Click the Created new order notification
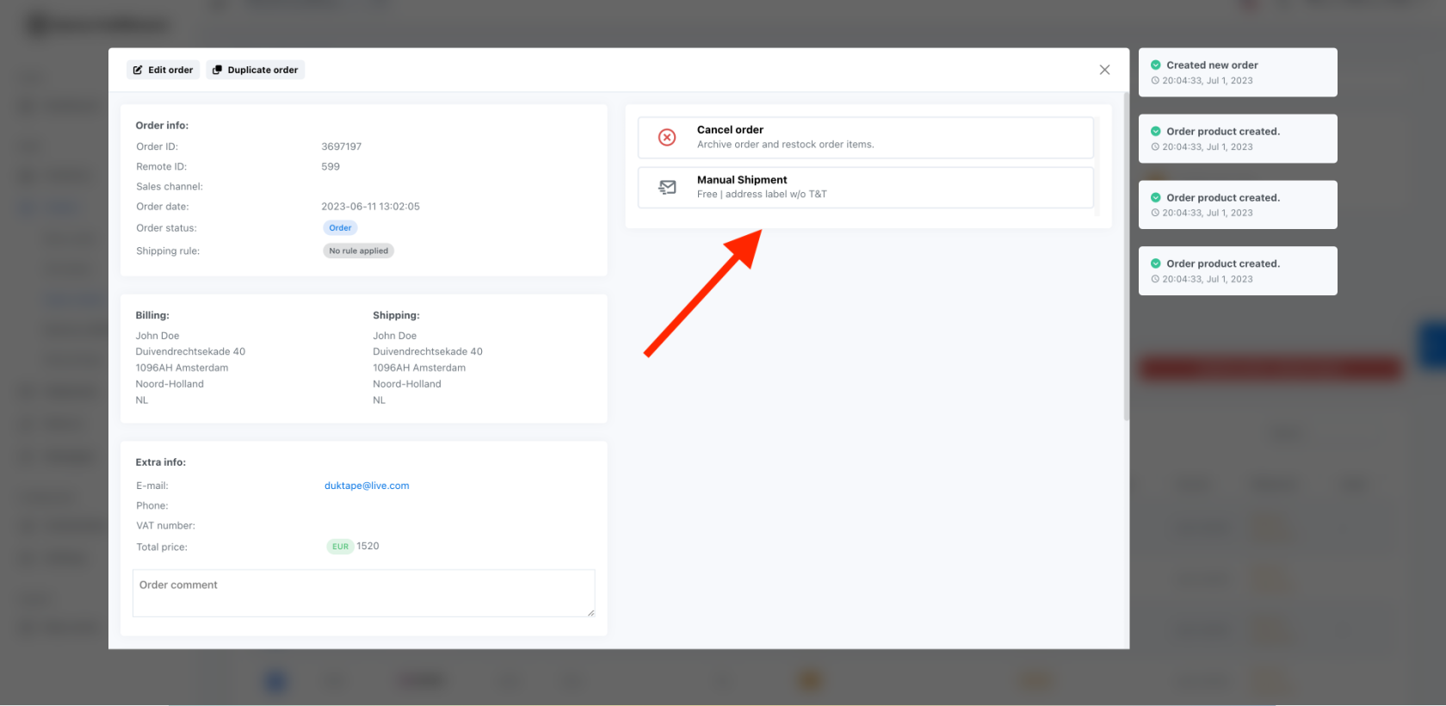The height and width of the screenshot is (706, 1446). click(1238, 72)
